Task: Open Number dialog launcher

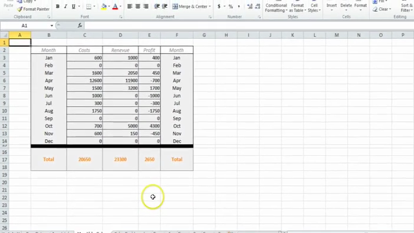Action: pos(259,17)
